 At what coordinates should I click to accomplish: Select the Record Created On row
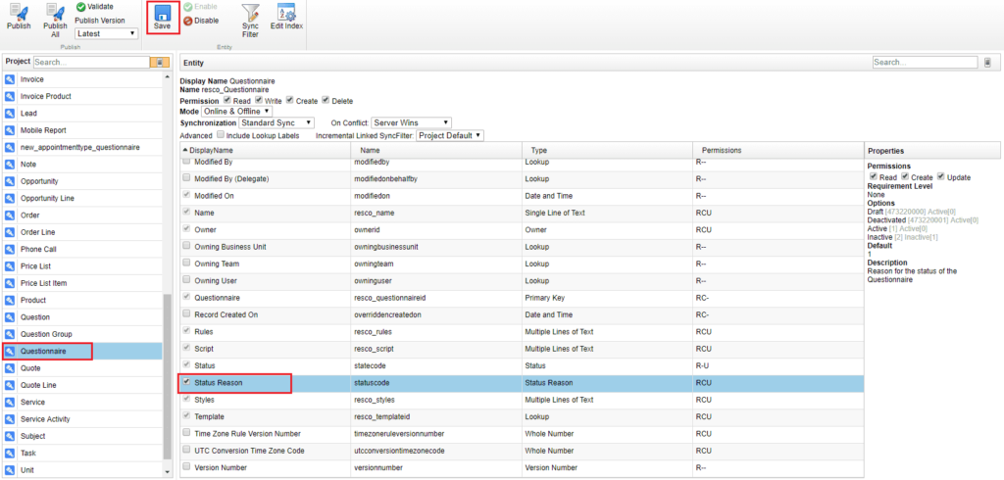point(522,314)
